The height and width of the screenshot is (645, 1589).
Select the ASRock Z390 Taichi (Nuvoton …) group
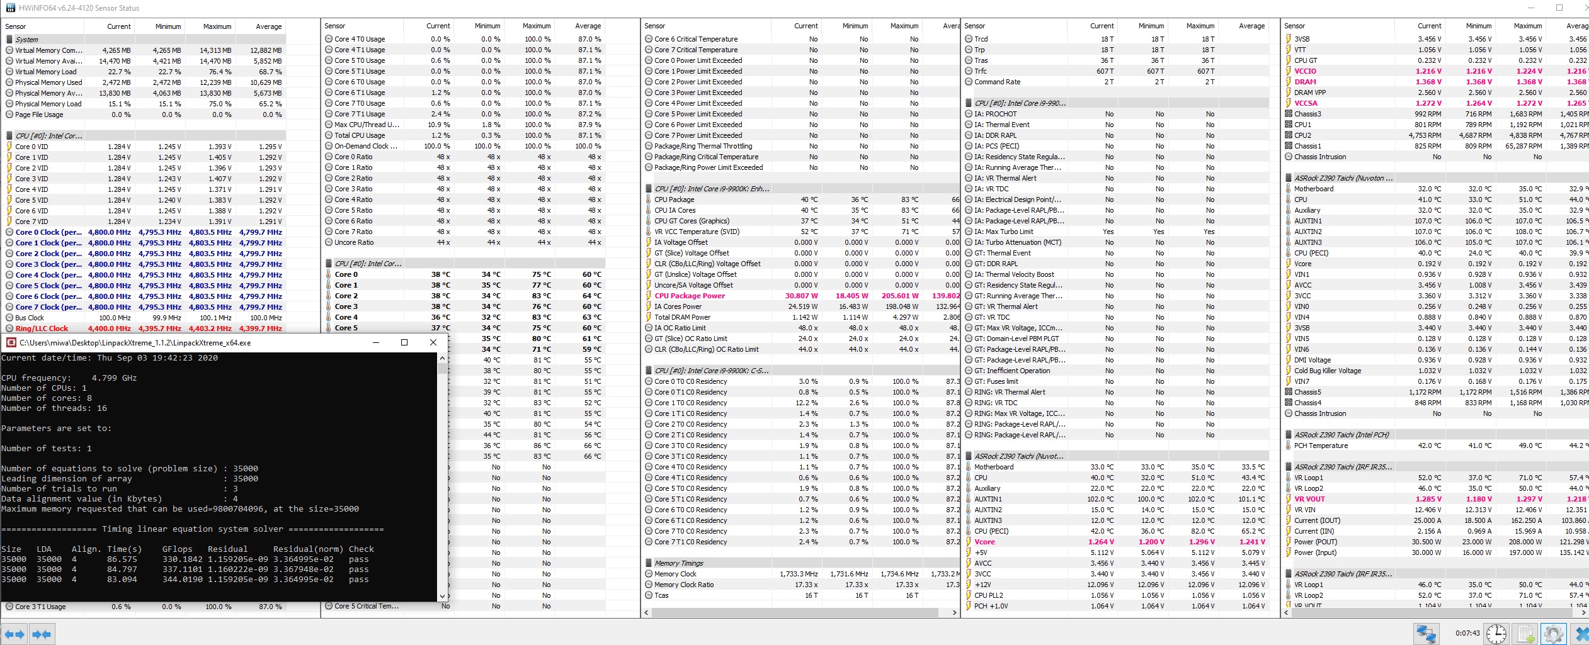1436,178
